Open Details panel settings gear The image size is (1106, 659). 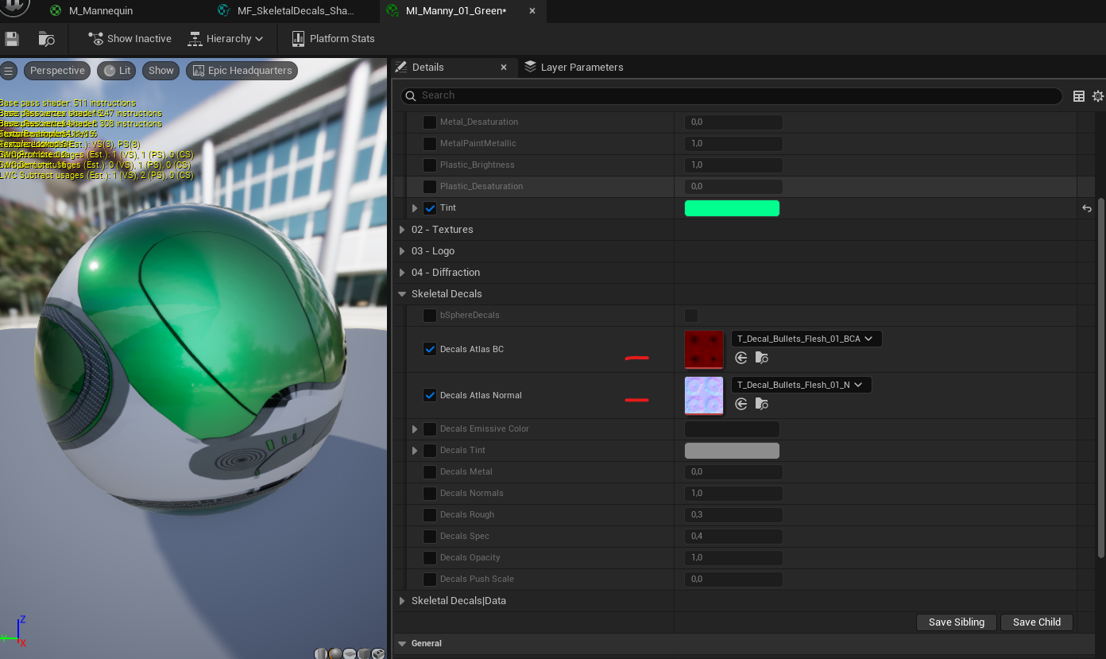click(x=1098, y=96)
